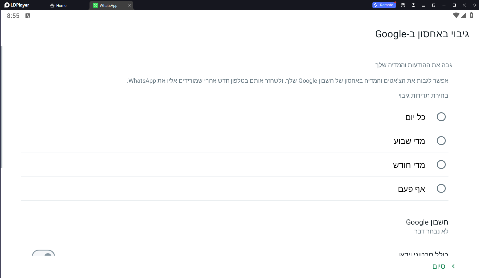Click the WhatsApp icon on the tab

point(96,5)
